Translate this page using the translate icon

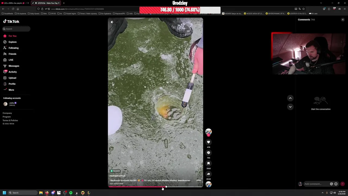coord(300,9)
